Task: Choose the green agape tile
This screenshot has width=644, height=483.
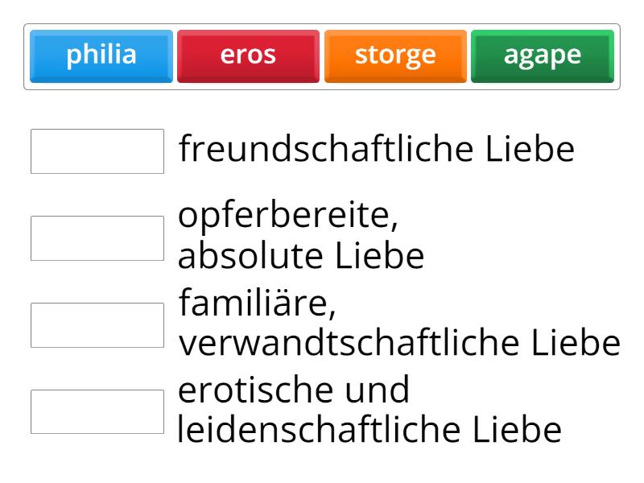Action: coord(543,56)
